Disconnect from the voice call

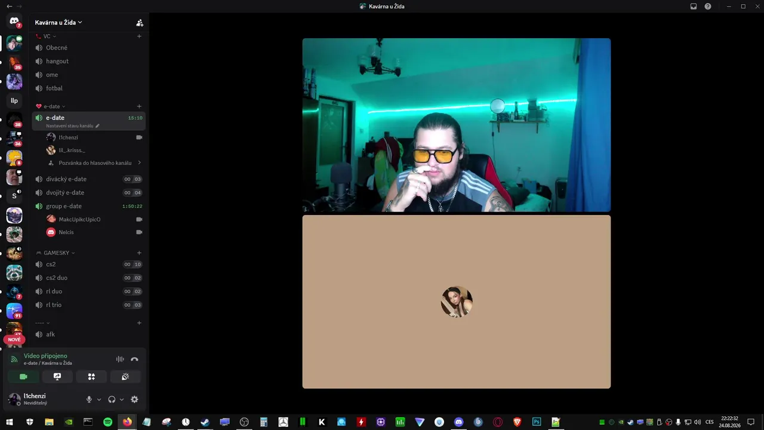point(134,359)
